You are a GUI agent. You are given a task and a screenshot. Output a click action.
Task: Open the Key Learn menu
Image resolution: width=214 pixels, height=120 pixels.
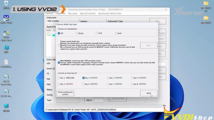tap(73, 13)
